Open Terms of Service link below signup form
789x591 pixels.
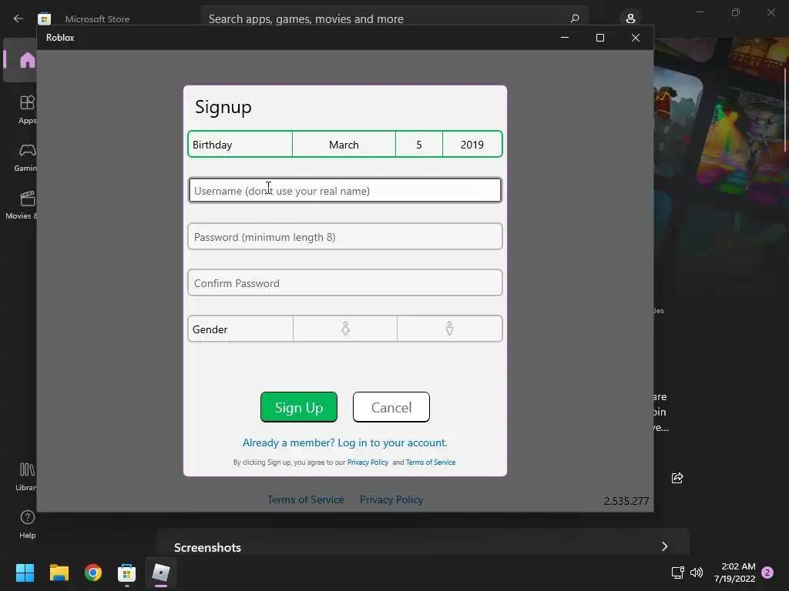coord(305,499)
